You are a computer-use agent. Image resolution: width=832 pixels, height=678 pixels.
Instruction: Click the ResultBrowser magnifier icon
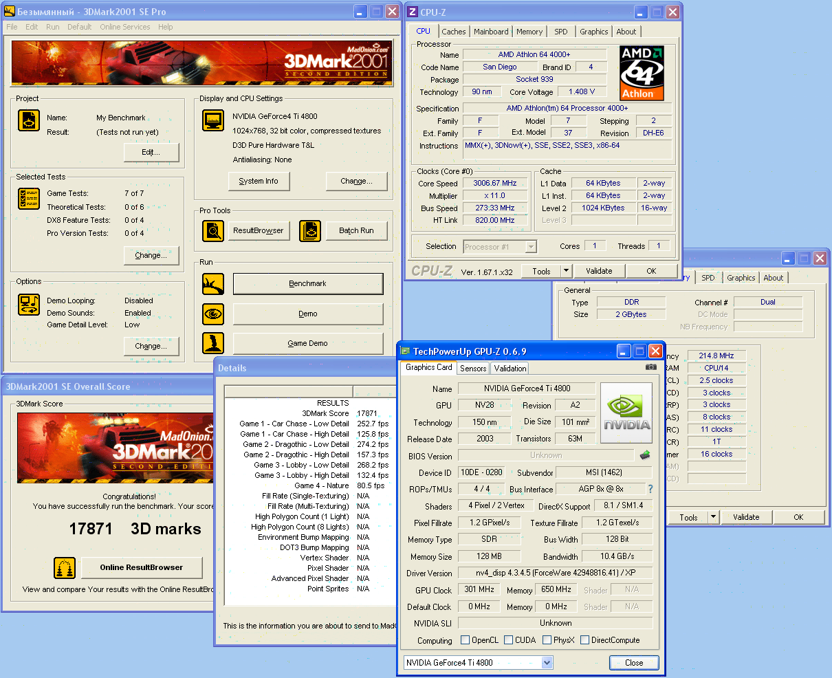pyautogui.click(x=213, y=231)
